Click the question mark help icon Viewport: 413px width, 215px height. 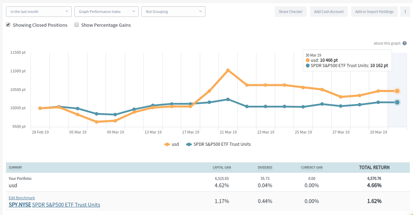coord(405,43)
